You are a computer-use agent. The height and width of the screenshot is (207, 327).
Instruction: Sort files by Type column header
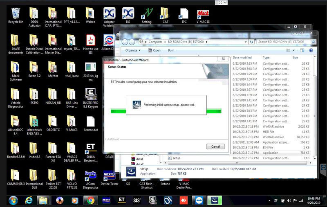(266, 57)
